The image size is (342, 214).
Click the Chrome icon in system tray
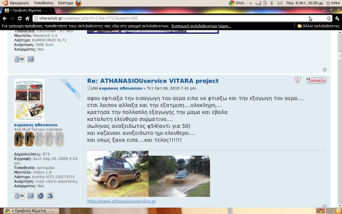[231, 3]
